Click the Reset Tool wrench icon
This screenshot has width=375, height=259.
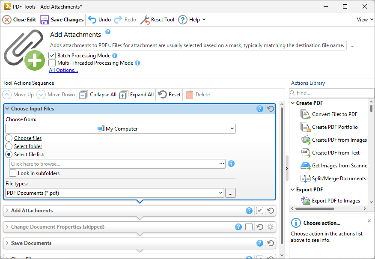(145, 20)
